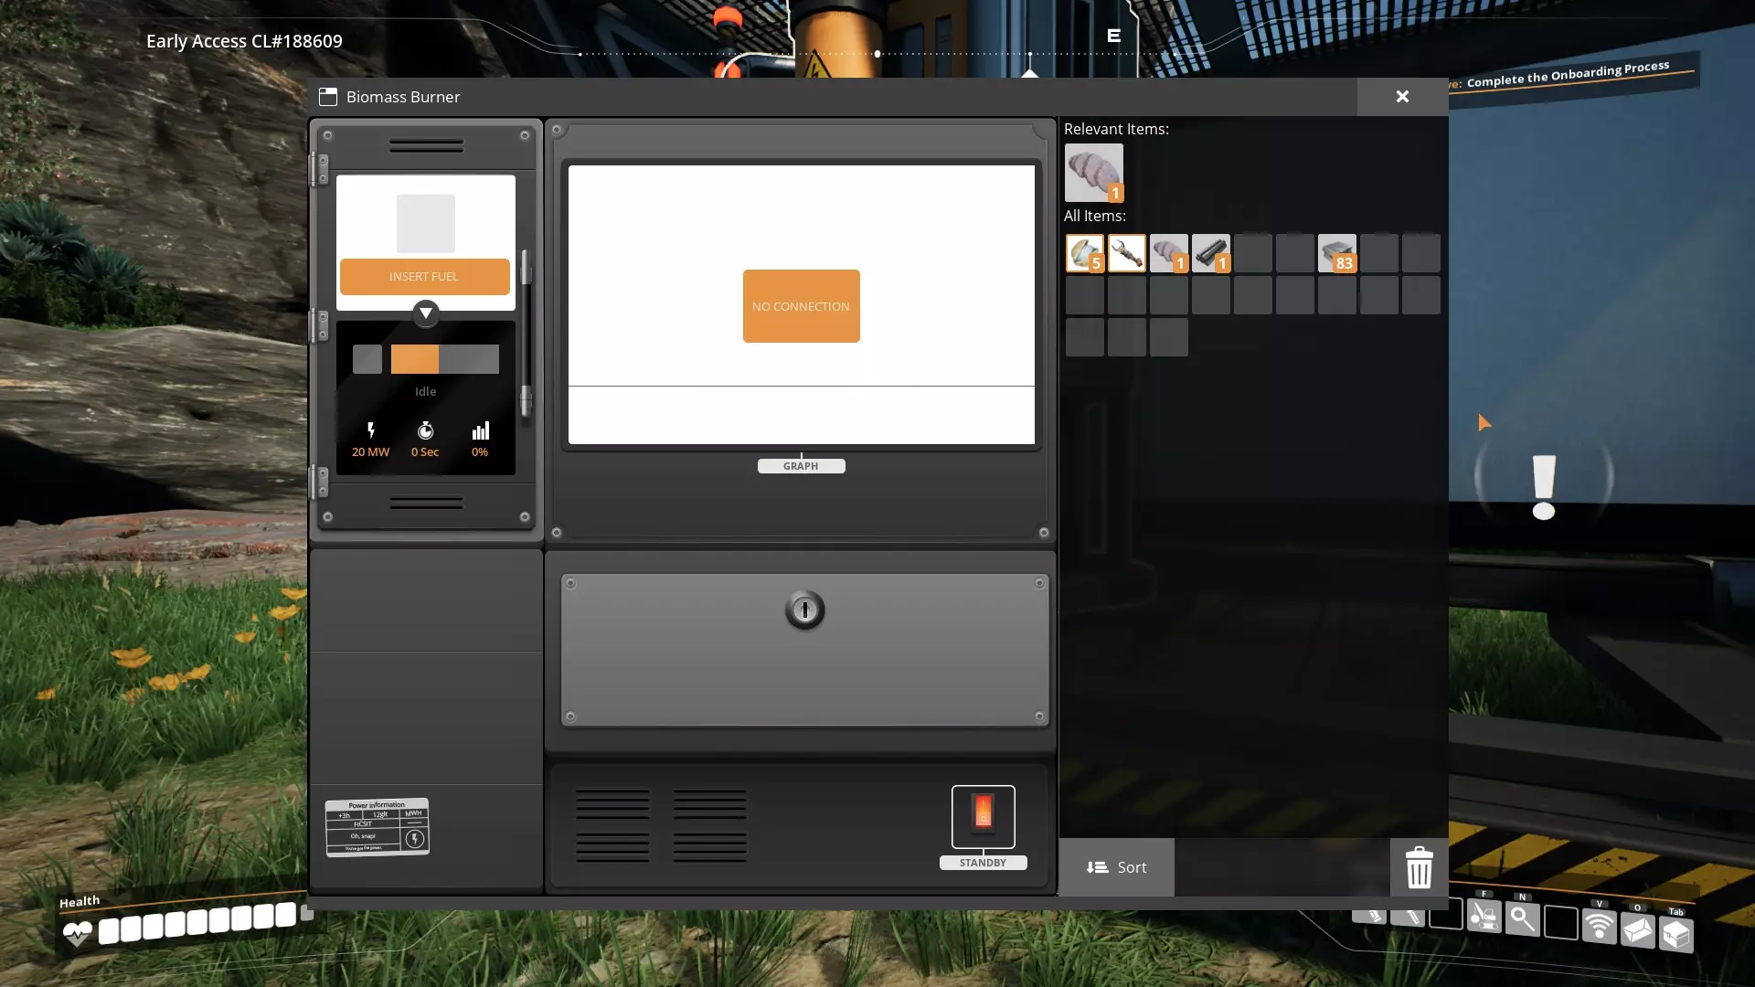Image resolution: width=1755 pixels, height=987 pixels.
Task: Select the stack of 5 shells item
Action: [x=1084, y=253]
